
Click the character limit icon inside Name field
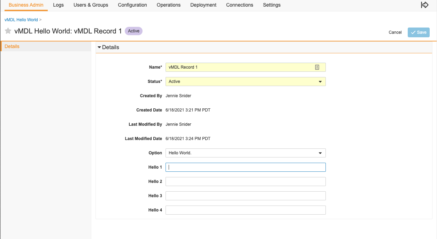(317, 67)
